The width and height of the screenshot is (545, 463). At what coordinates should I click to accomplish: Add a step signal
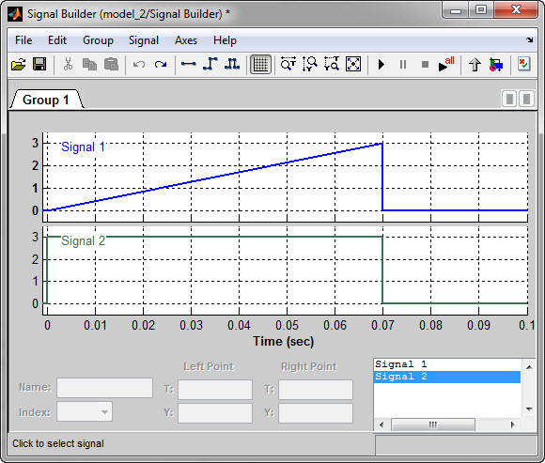pos(210,64)
